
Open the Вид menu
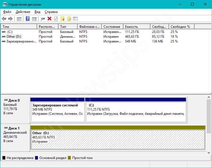pyautogui.click(x=37, y=12)
